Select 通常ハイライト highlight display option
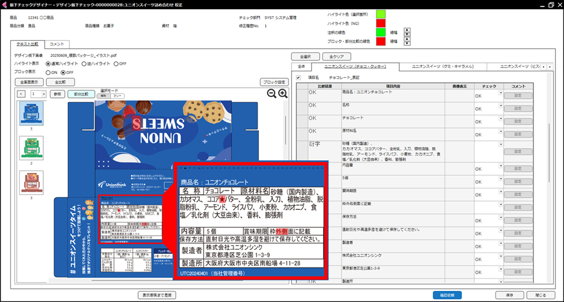 coord(48,64)
